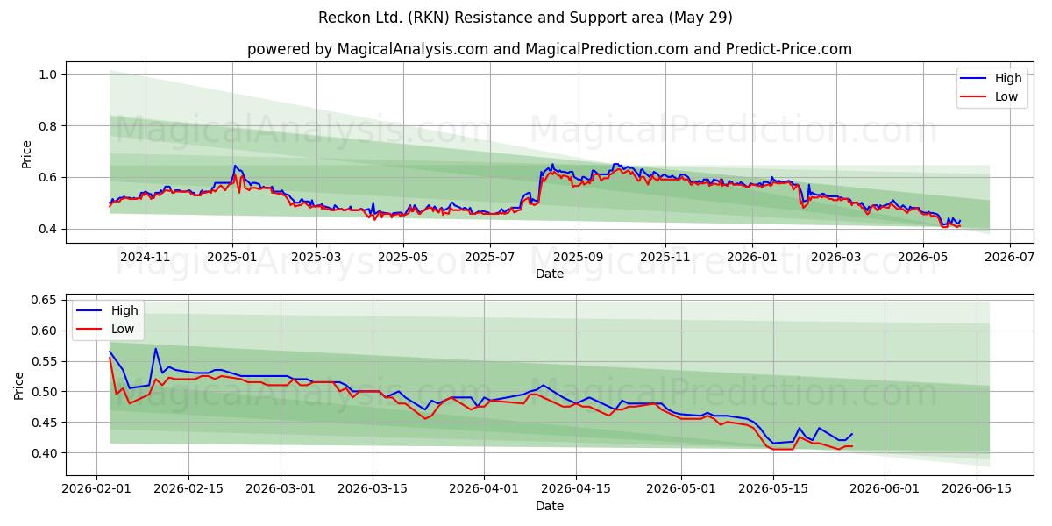
Task: Click the '0.4' y-axis tick of the top chart
Action: 49,229
